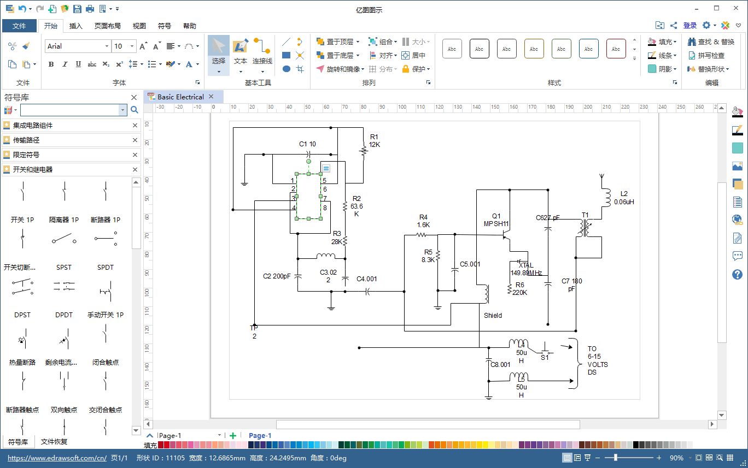This screenshot has width=748, height=468.
Task: Open the 页面布局 ribbon tab
Action: coord(107,26)
